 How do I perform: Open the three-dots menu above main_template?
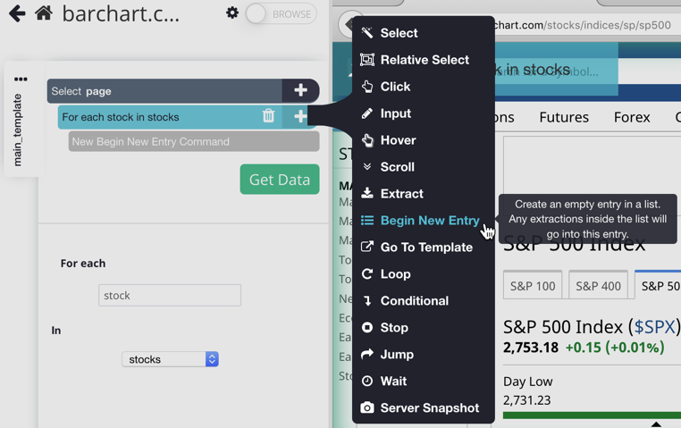click(21, 80)
